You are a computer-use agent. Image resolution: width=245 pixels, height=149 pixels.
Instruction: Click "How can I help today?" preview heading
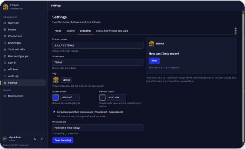164,54
